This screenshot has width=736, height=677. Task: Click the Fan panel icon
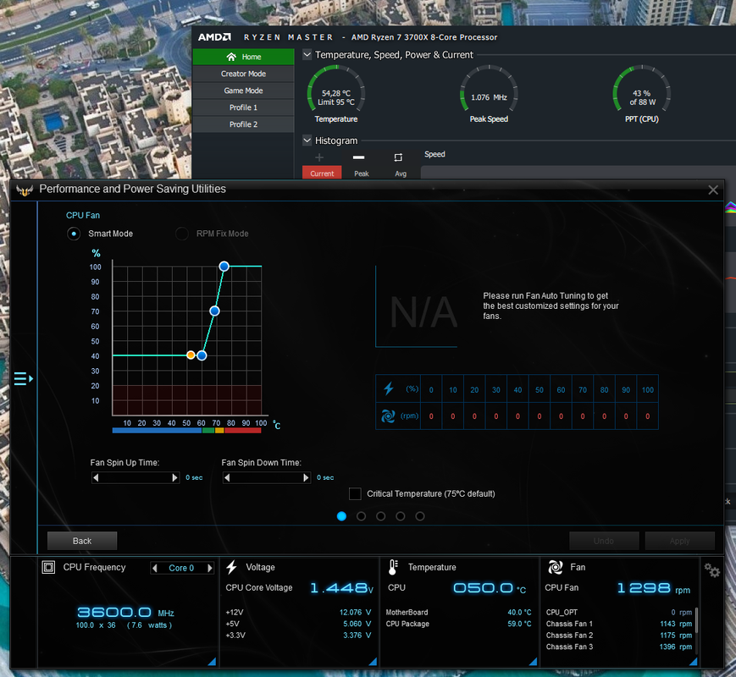[556, 567]
